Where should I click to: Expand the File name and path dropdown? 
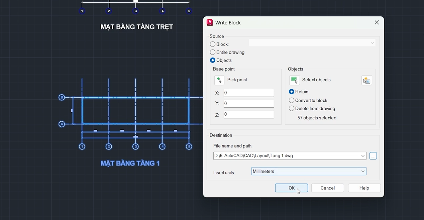coord(363,156)
